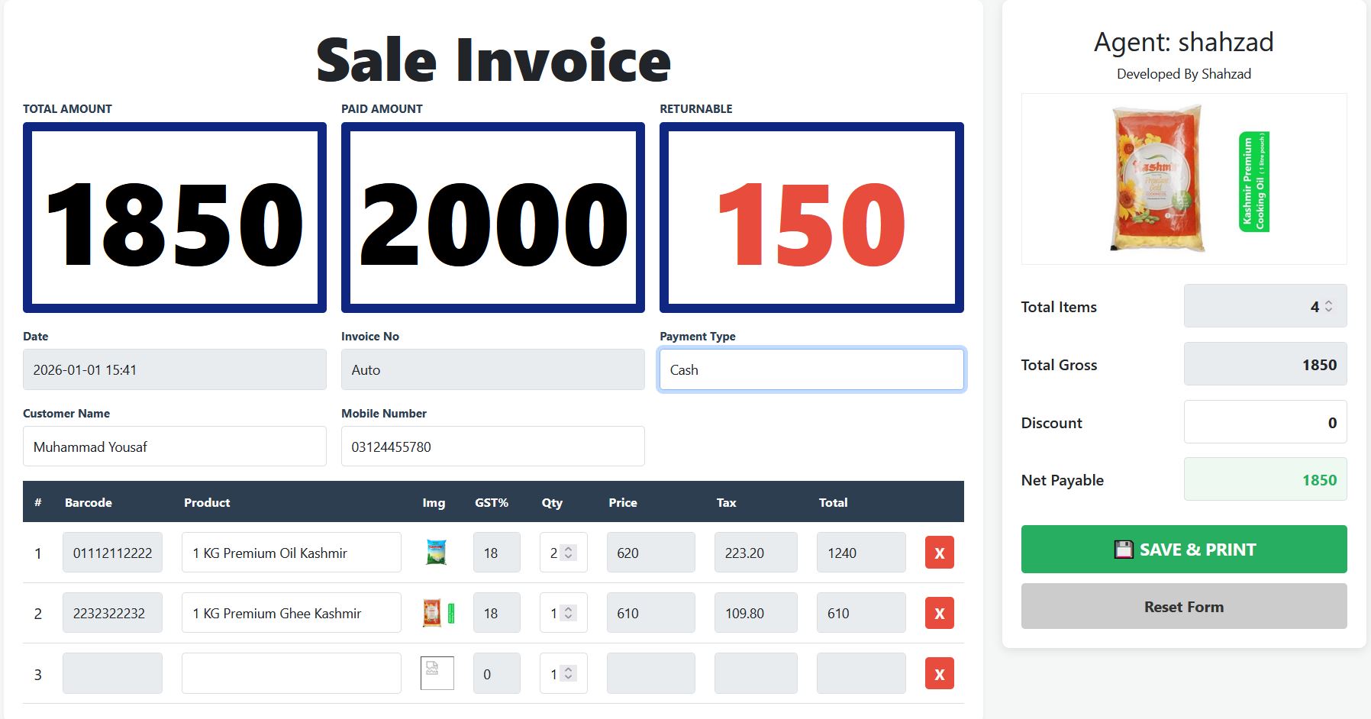Click the delete X icon on empty row 3
Image resolution: width=1371 pixels, height=719 pixels.
click(940, 673)
